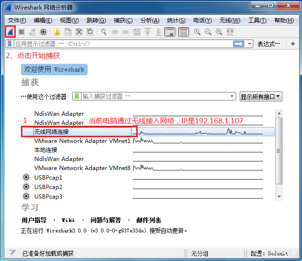Select the VMware Network Adapter VMnet1 interface
302x261 pixels.
tap(148, 141)
